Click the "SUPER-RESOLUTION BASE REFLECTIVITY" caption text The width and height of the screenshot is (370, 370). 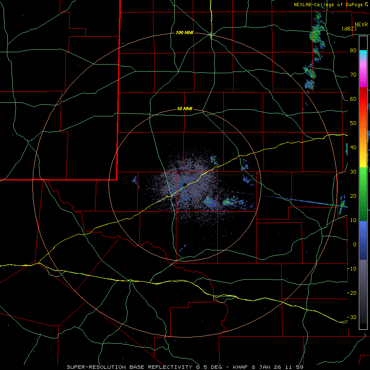click(129, 367)
